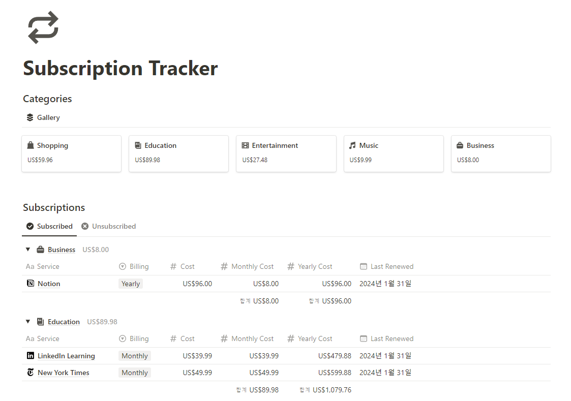The width and height of the screenshot is (571, 401).
Task: Click Billing select icon in Business table
Action: pos(123,266)
